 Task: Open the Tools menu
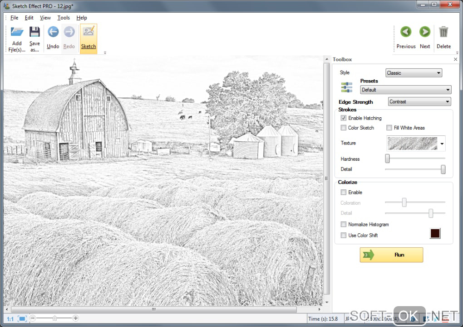pyautogui.click(x=64, y=18)
